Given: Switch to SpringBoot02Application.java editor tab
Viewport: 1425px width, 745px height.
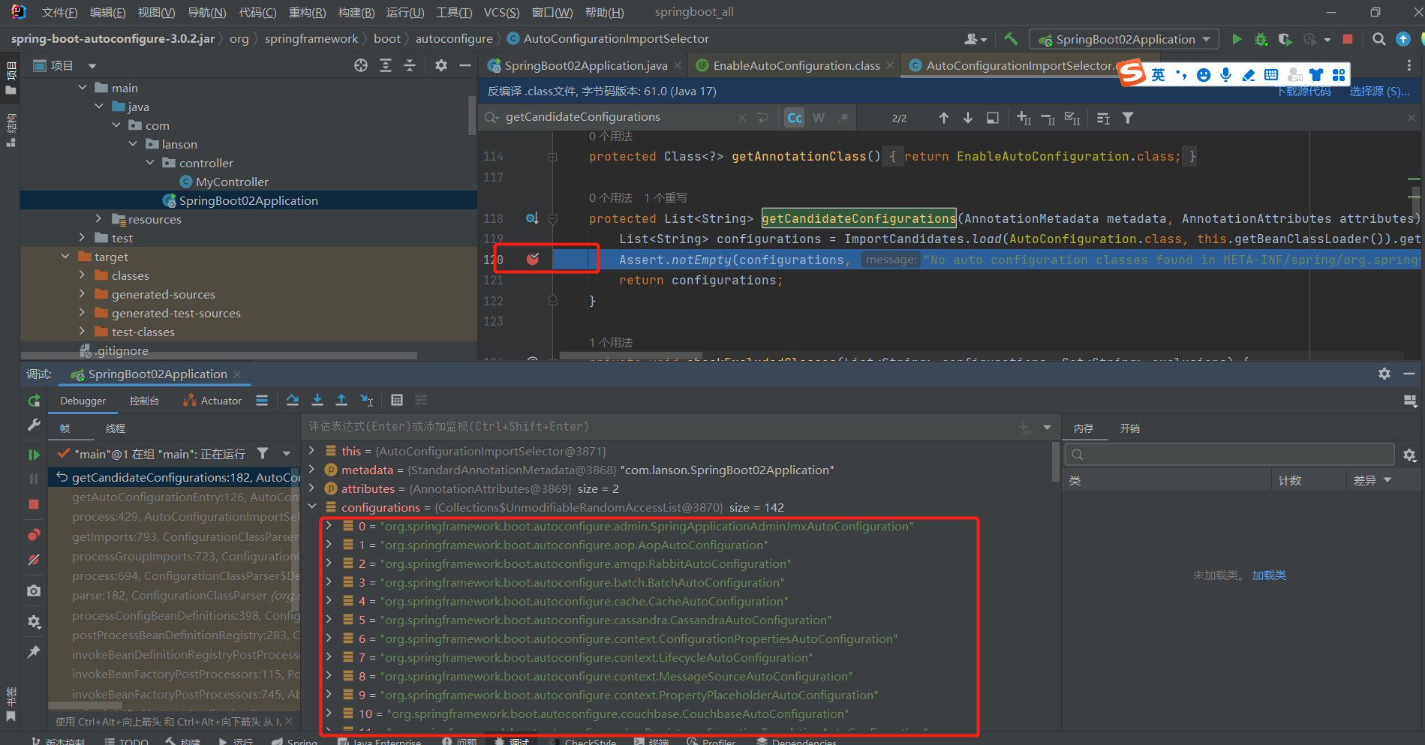Looking at the screenshot, I should (x=585, y=65).
